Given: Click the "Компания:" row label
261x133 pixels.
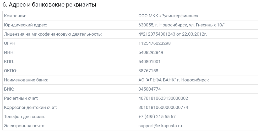Looking at the screenshot, I should (15, 16).
